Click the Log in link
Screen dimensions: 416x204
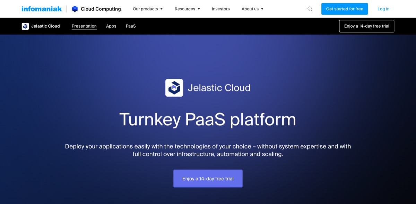click(x=383, y=9)
